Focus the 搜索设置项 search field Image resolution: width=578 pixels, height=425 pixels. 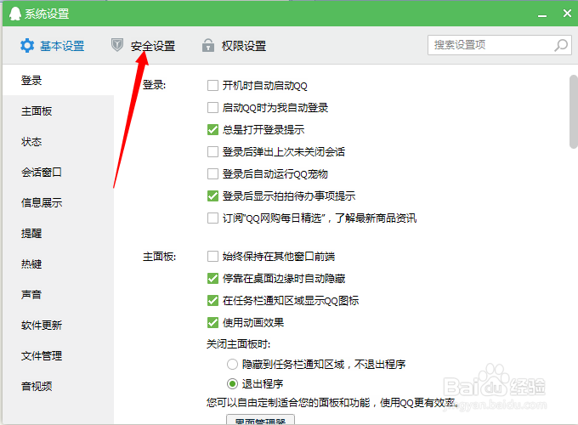click(500, 45)
